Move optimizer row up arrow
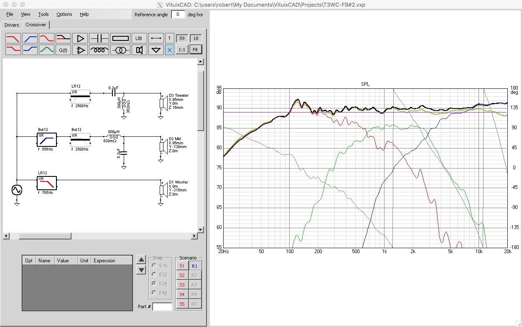The image size is (522, 327). (141, 260)
